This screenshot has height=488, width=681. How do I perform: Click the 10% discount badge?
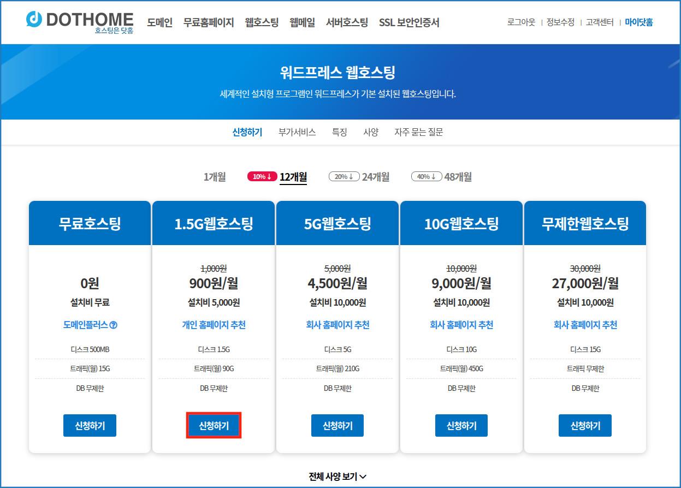pyautogui.click(x=262, y=177)
